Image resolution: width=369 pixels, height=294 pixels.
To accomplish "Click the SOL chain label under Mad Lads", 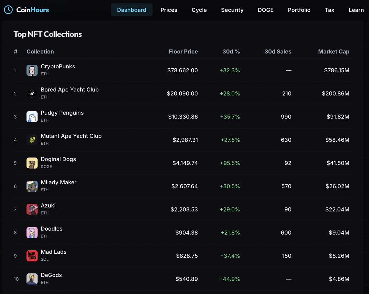I will coord(45,259).
